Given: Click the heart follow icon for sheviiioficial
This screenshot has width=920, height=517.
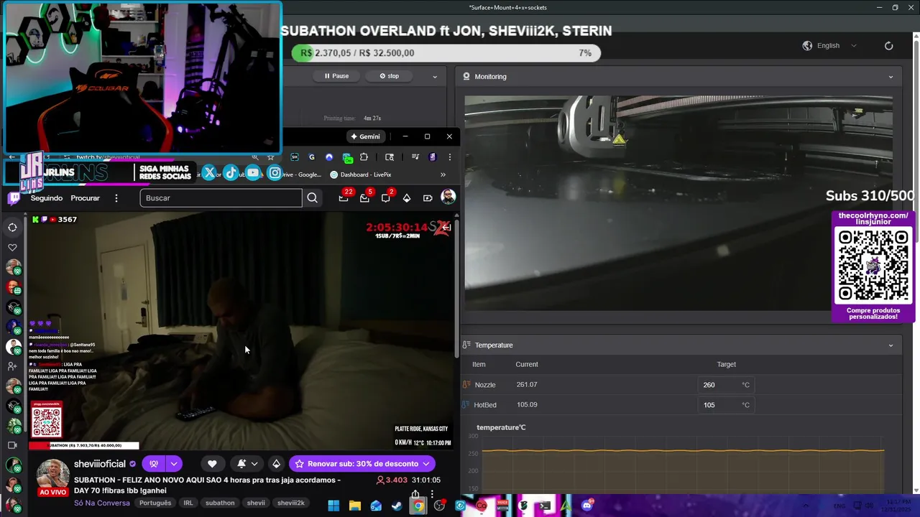Looking at the screenshot, I should pyautogui.click(x=212, y=464).
